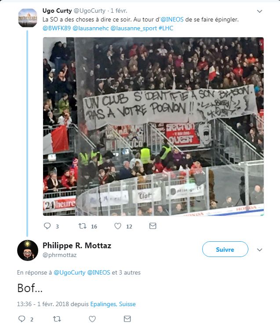Image resolution: width=280 pixels, height=332 pixels.
Task: Open the #LHC hashtag
Action: (x=166, y=28)
